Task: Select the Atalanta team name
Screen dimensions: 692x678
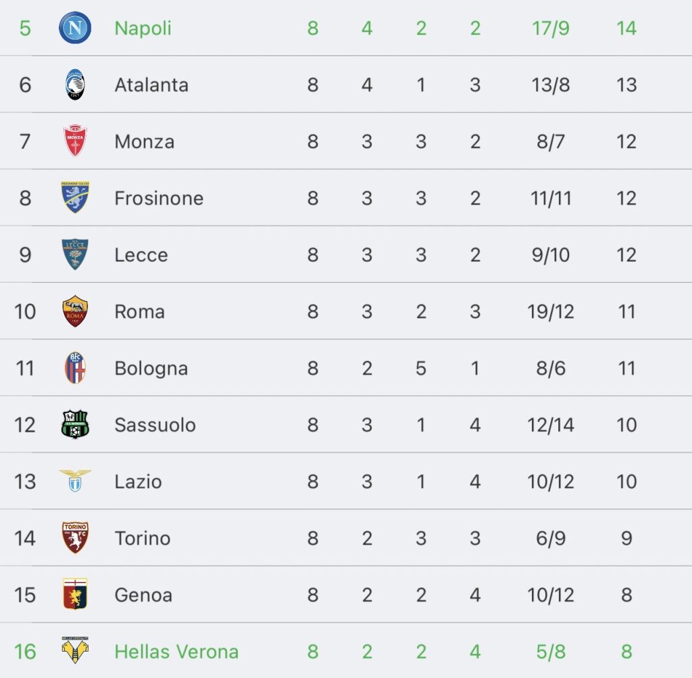Action: (151, 85)
